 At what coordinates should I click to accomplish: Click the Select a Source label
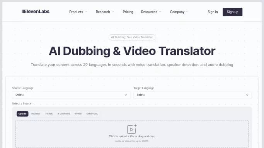tap(22, 104)
